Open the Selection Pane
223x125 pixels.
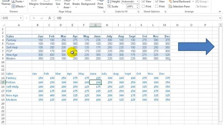179,6
